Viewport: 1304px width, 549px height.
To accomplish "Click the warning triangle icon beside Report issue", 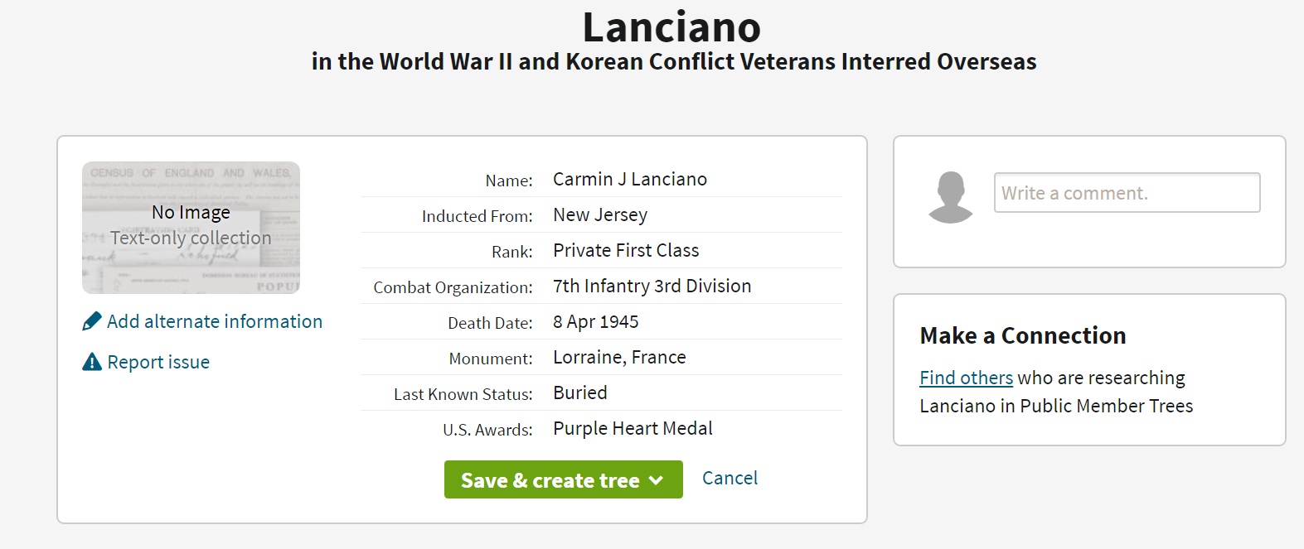I will click(92, 362).
